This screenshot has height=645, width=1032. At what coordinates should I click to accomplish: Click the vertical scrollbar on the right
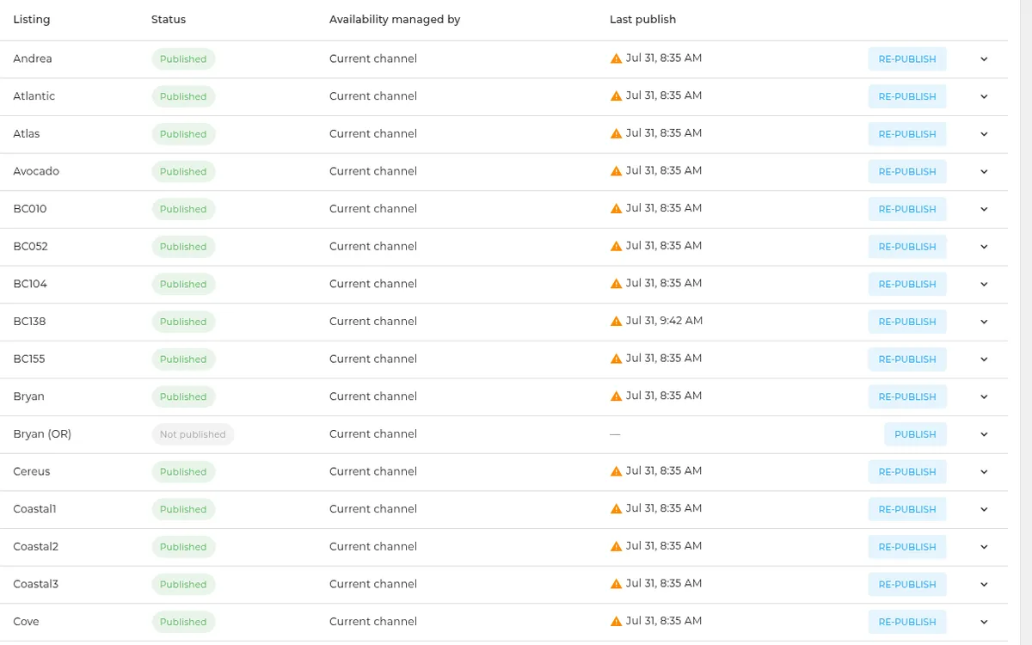(1025, 322)
